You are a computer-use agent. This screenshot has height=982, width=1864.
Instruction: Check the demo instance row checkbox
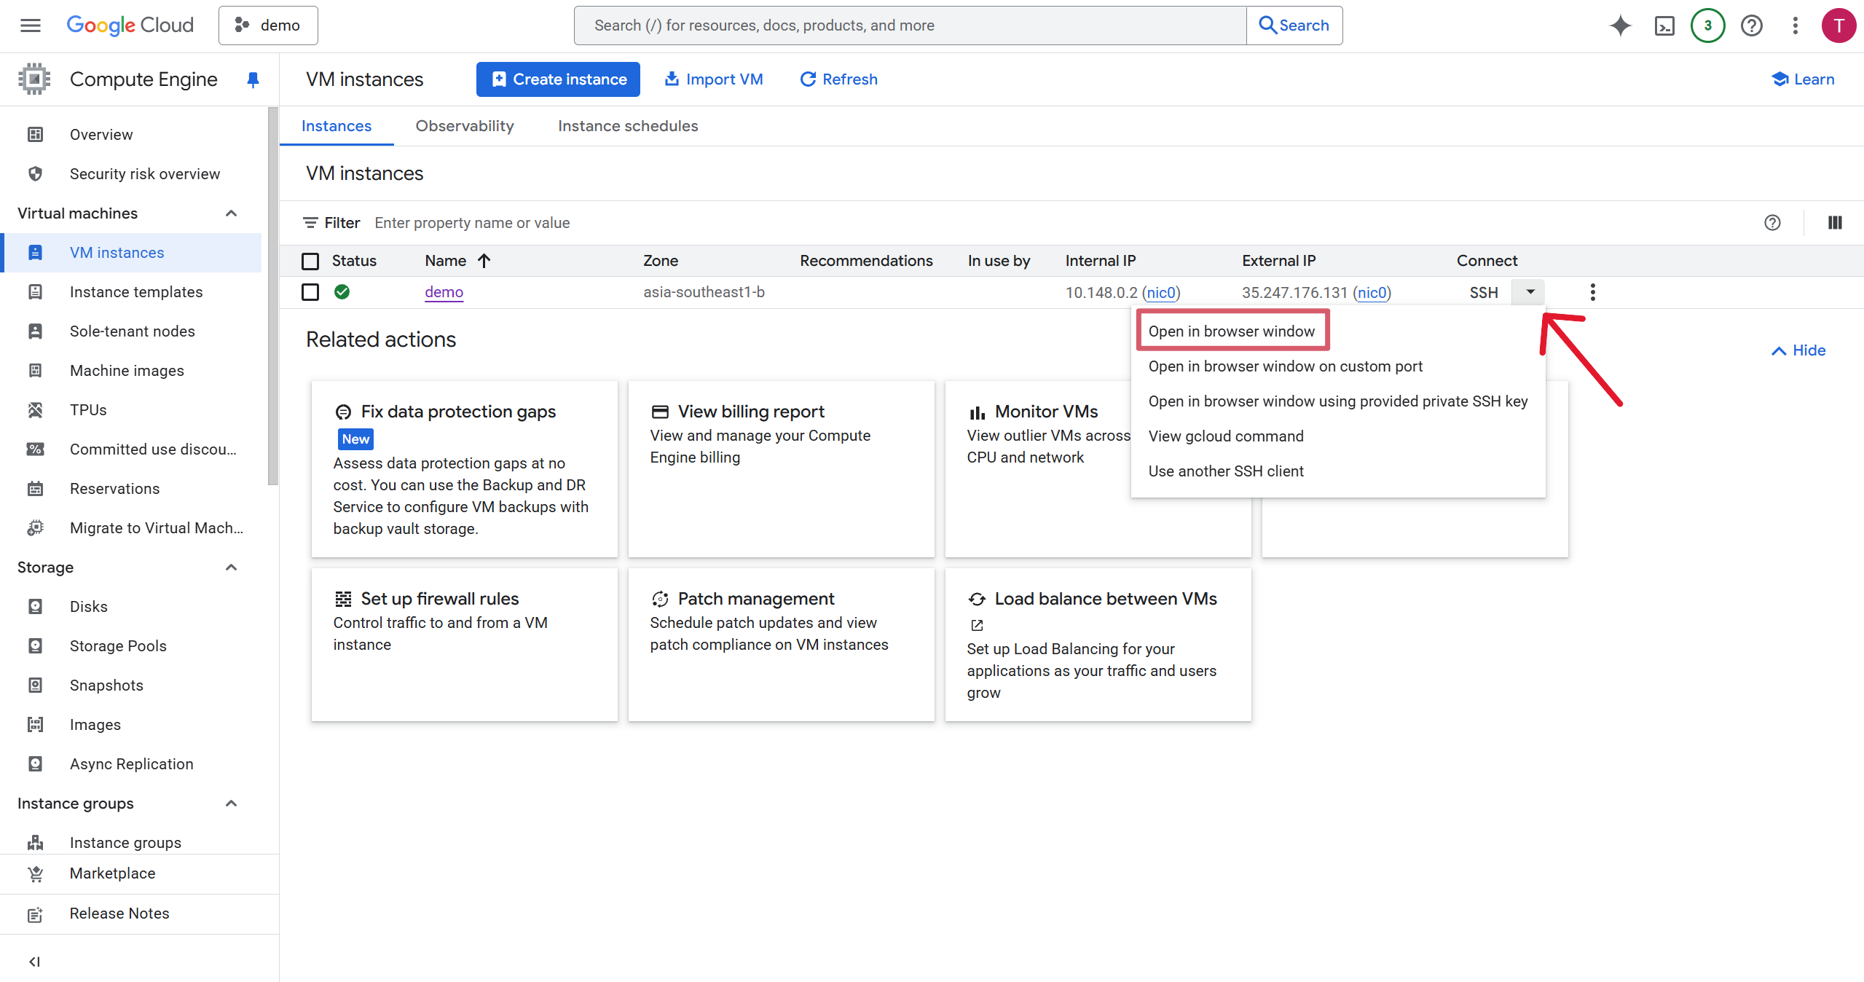coord(310,292)
